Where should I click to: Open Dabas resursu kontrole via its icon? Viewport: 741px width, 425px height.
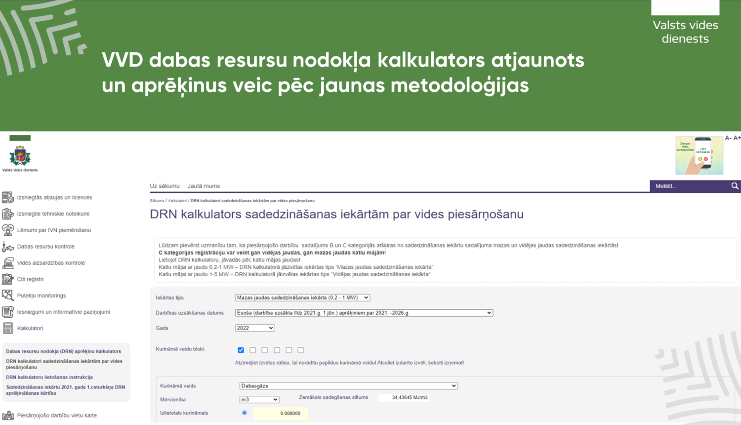tap(8, 246)
